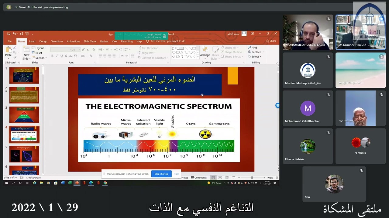Apply text Shadow formatting
Screen dimensions: 389x218
pyautogui.click(x=66, y=56)
